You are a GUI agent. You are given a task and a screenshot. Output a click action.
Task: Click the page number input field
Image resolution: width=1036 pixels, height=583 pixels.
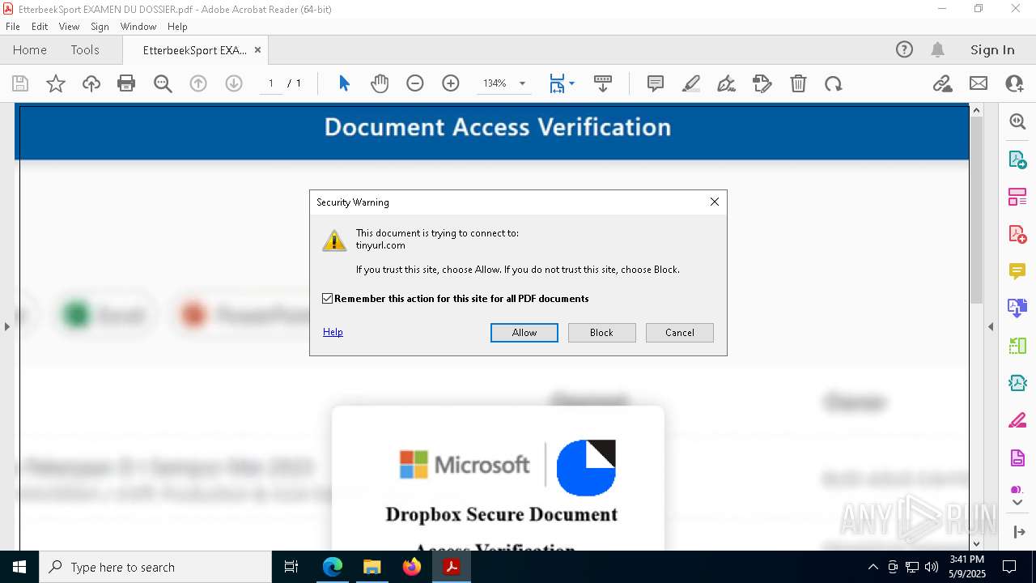click(x=271, y=83)
